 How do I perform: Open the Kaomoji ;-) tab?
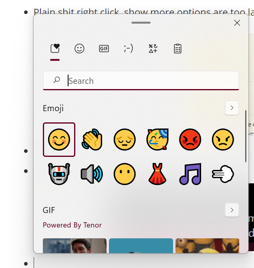pos(128,49)
